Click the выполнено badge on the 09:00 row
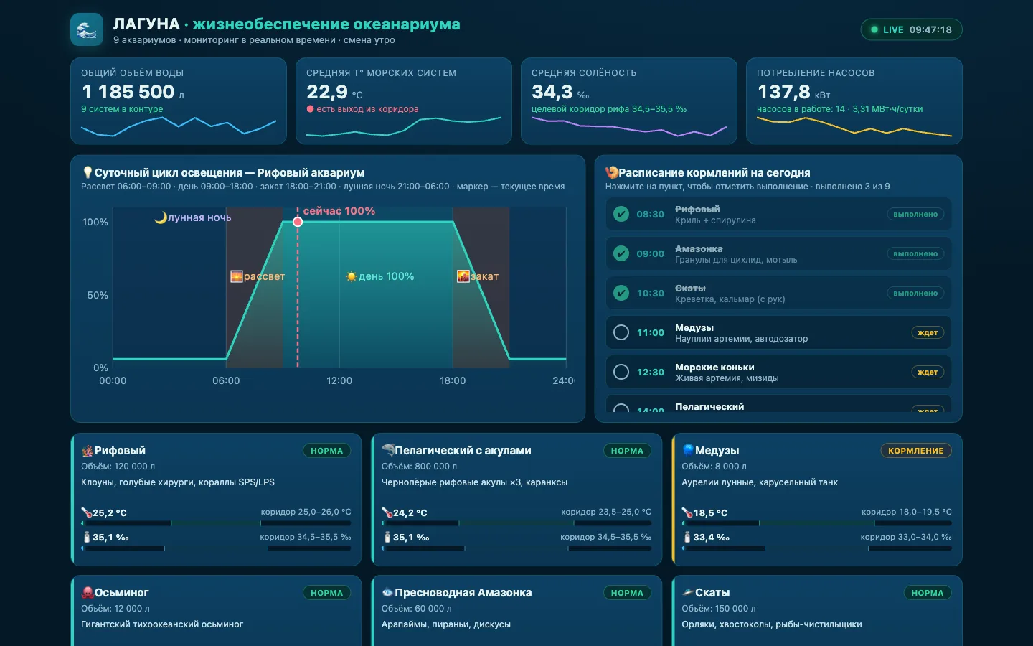 coord(915,253)
